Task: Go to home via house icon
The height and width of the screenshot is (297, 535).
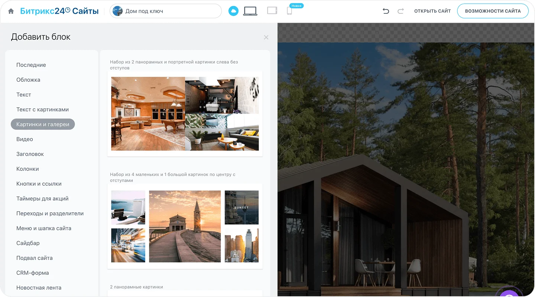Action: (11, 11)
